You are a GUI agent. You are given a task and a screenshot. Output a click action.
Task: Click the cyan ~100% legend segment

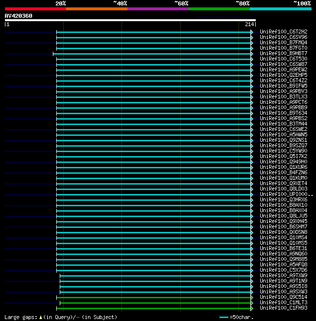pyautogui.click(x=280, y=9)
